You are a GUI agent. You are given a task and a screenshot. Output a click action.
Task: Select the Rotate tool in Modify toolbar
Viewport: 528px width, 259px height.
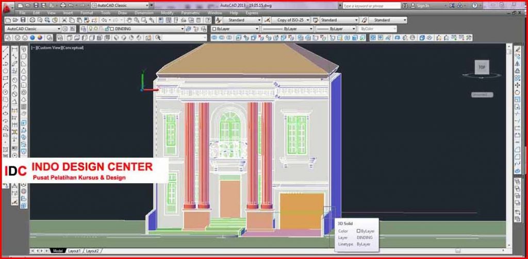pos(518,93)
